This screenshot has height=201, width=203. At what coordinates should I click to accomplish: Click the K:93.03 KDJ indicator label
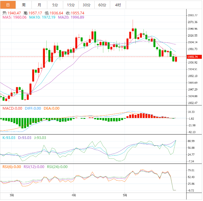click(8, 137)
